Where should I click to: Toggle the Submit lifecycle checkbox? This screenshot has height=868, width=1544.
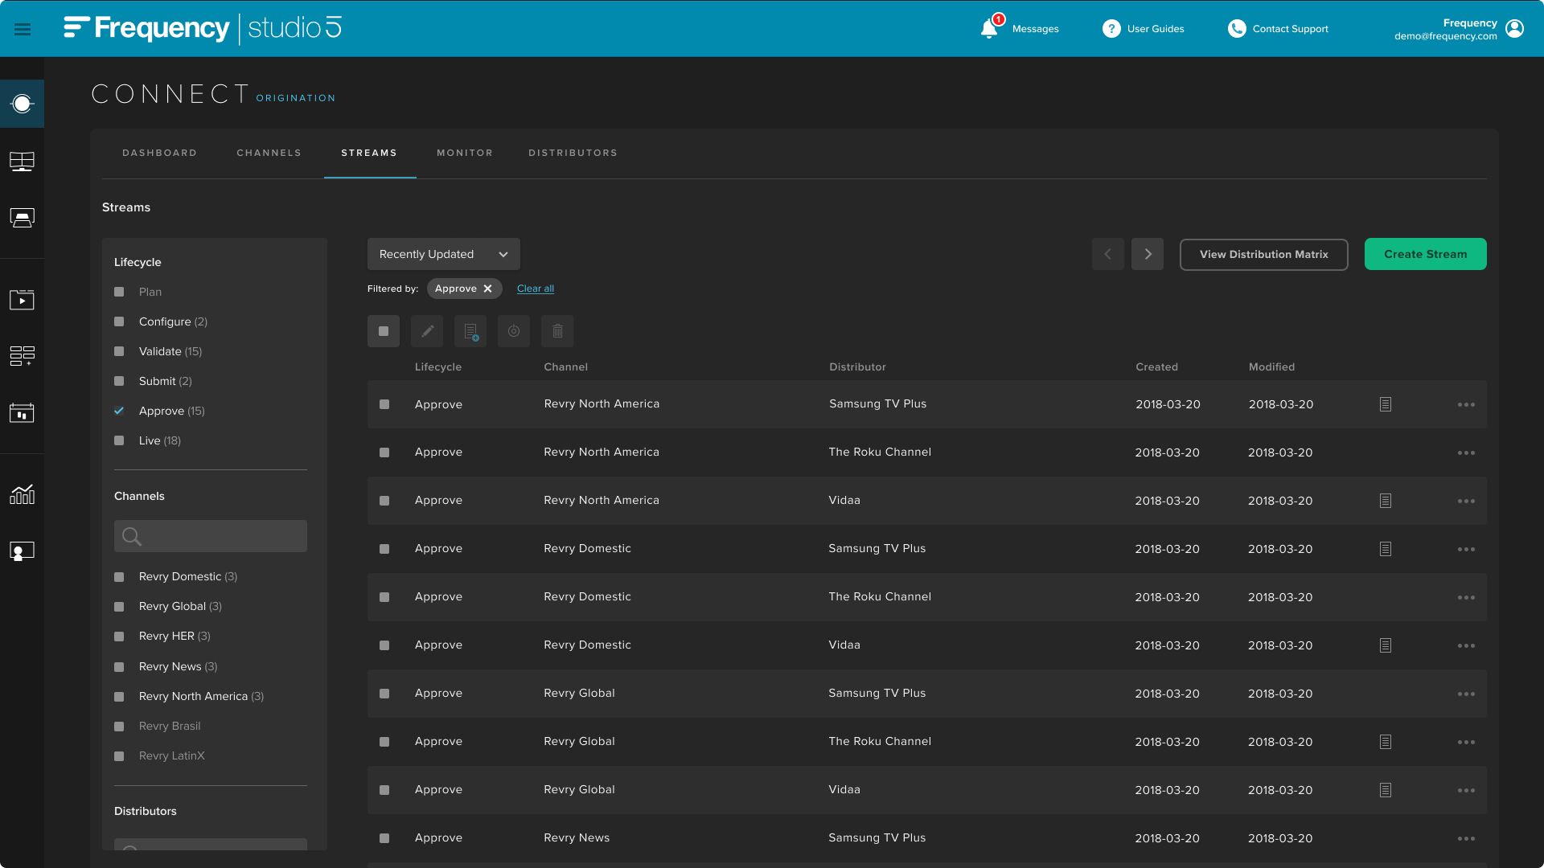pyautogui.click(x=119, y=381)
